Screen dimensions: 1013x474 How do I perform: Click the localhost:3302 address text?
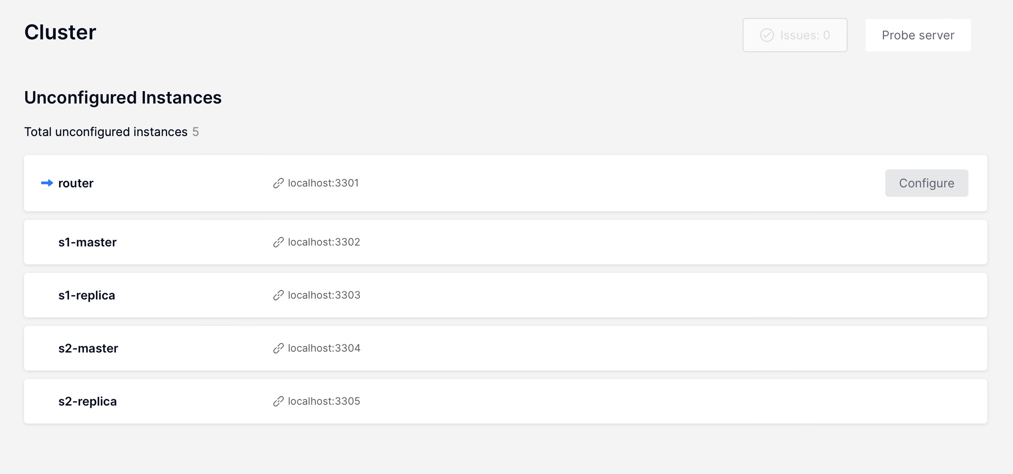(x=324, y=242)
